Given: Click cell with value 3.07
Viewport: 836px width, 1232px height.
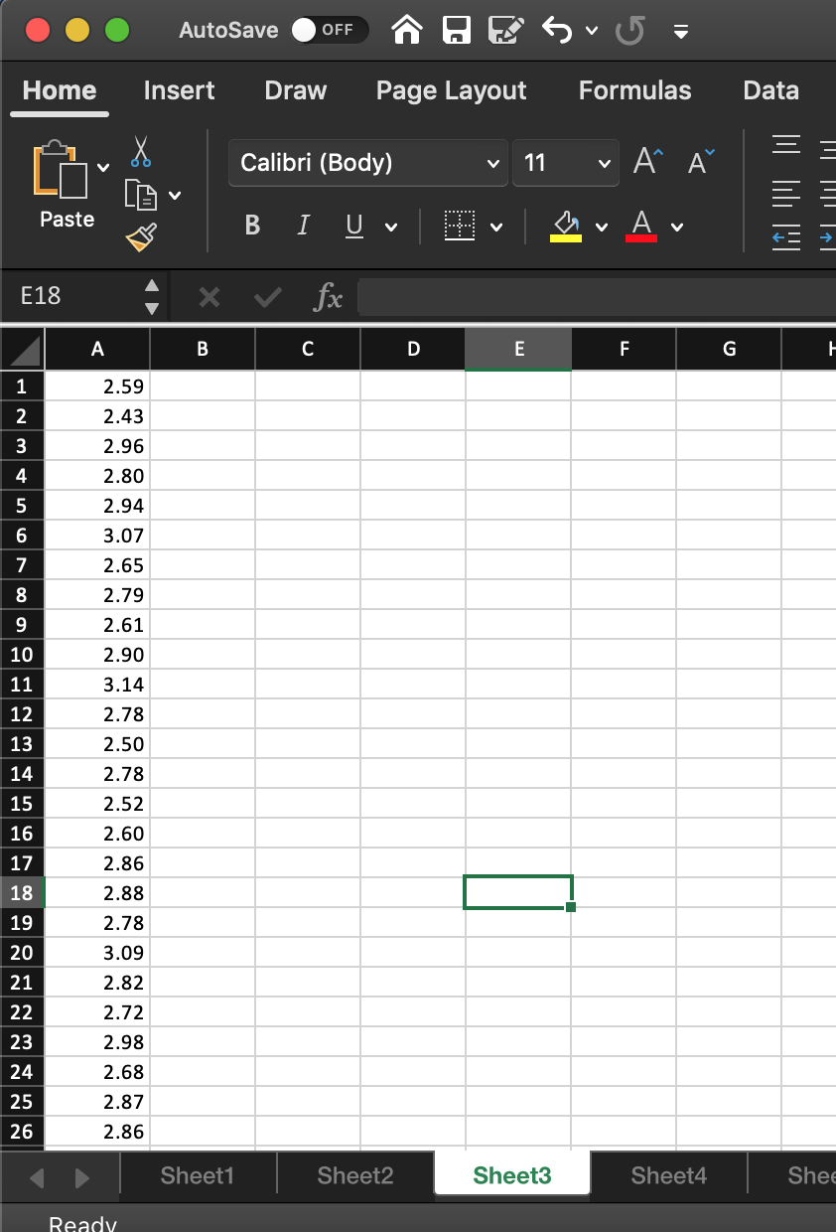Looking at the screenshot, I should [x=97, y=536].
